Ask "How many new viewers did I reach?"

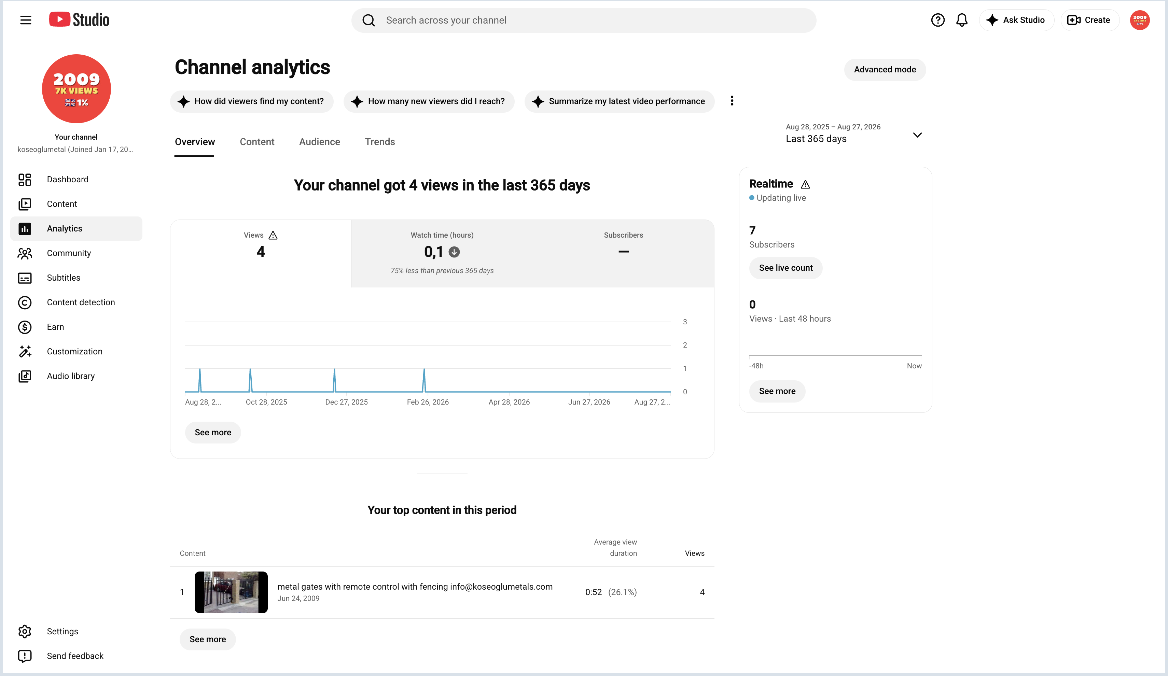click(x=429, y=101)
